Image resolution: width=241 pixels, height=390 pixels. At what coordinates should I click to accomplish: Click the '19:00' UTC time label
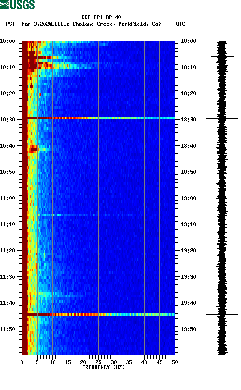pos(188,198)
